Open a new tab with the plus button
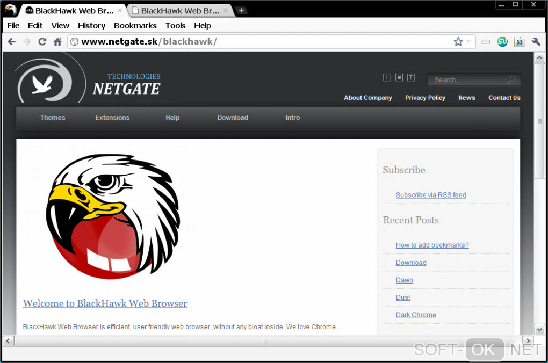The image size is (548, 363). coord(241,11)
